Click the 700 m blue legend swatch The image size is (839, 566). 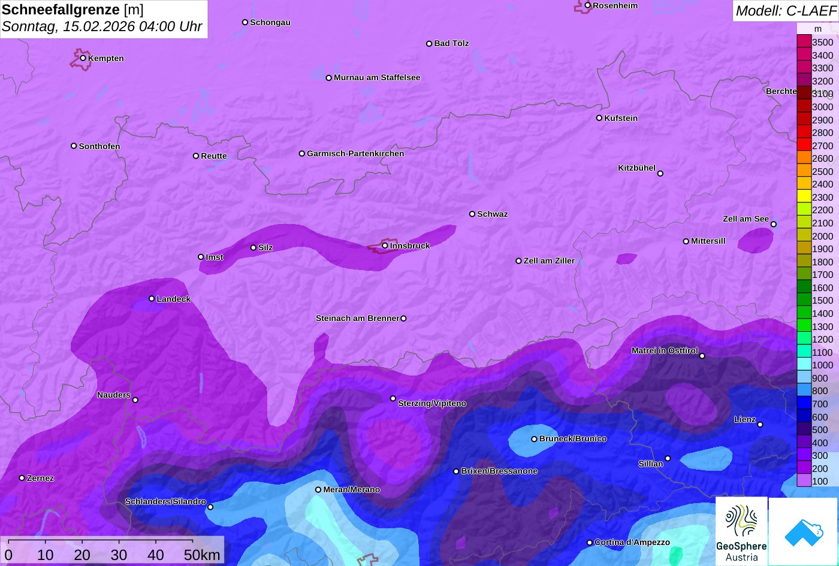click(804, 404)
